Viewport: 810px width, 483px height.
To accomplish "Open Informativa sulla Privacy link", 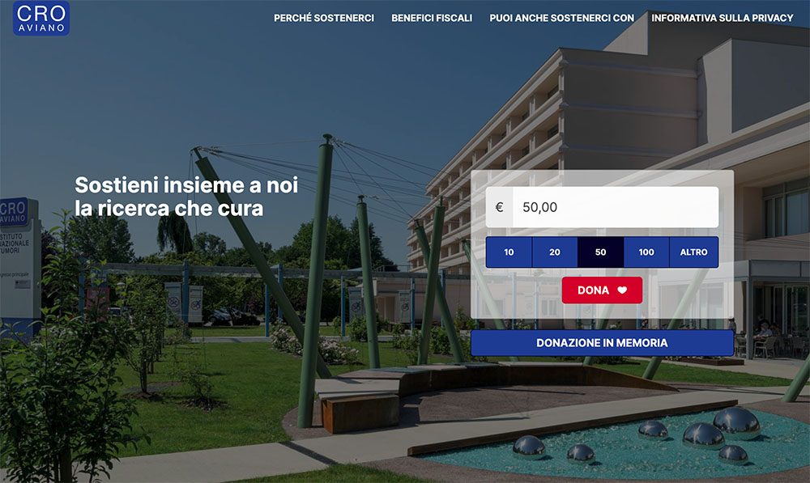I will (723, 18).
